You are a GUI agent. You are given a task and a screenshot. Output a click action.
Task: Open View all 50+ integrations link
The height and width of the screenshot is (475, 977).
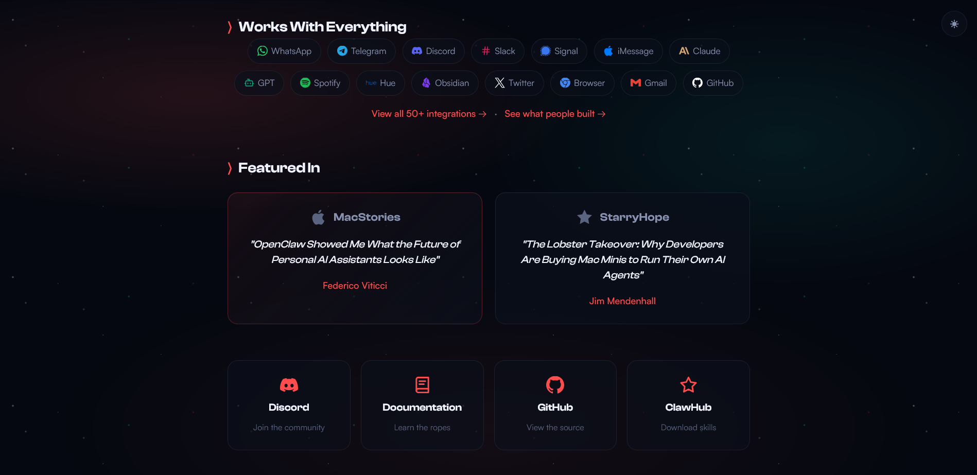coord(429,114)
